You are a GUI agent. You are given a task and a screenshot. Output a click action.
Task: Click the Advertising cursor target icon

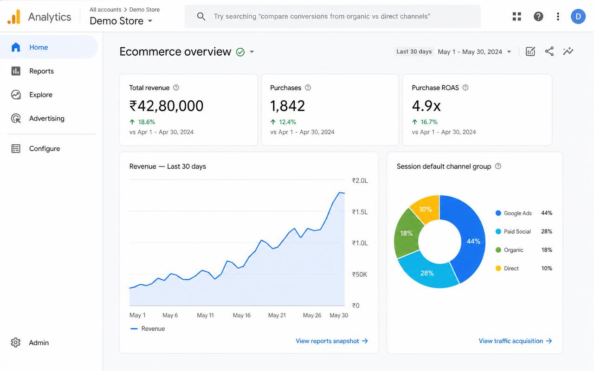tap(16, 118)
